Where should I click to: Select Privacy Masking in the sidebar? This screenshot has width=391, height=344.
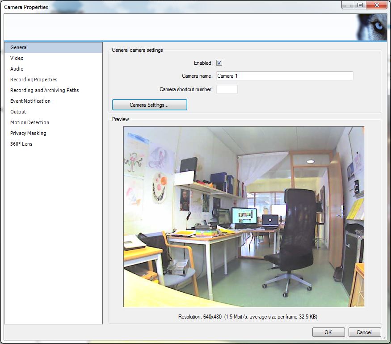[x=28, y=133]
